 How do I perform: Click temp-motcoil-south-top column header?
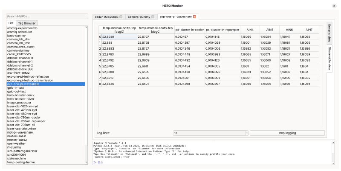(x=156, y=30)
